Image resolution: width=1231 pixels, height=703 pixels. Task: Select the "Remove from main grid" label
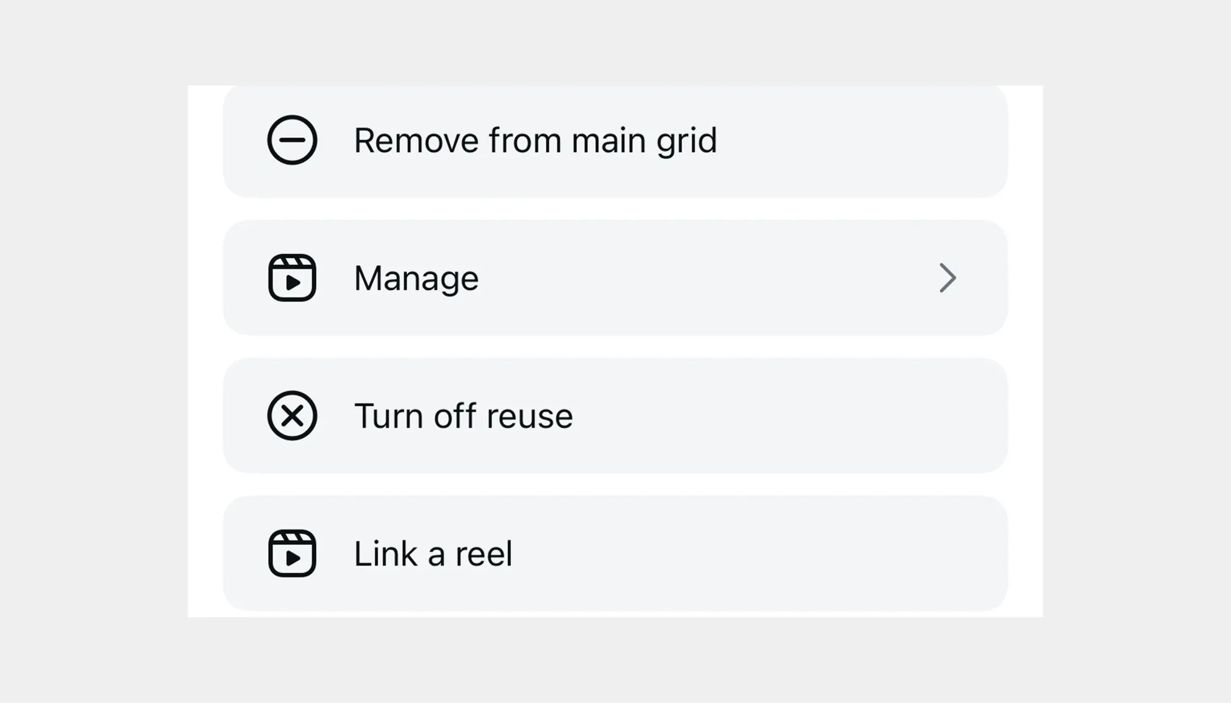pyautogui.click(x=535, y=140)
